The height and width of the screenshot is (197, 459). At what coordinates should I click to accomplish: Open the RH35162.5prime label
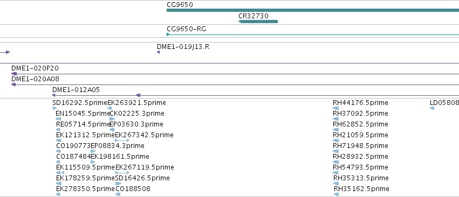[x=361, y=189]
